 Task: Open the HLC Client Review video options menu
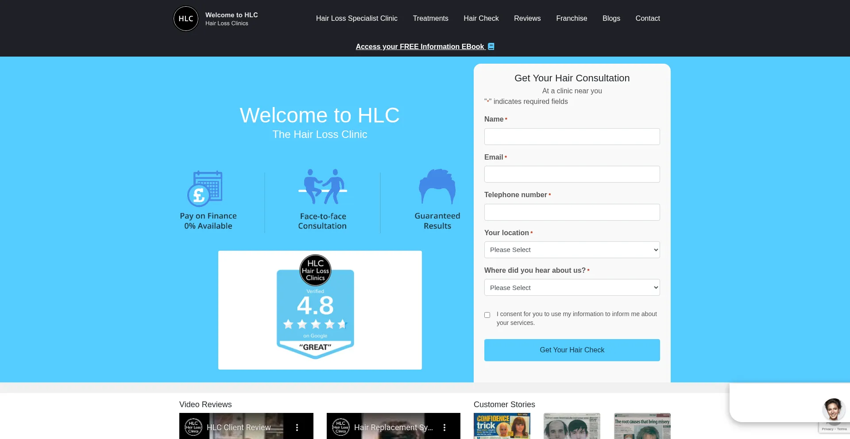(x=297, y=428)
